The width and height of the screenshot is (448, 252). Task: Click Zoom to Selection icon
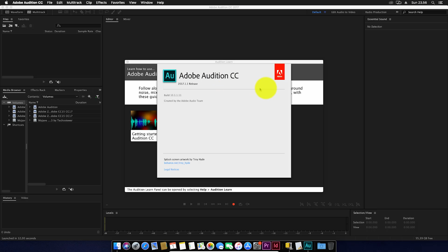coord(351,204)
